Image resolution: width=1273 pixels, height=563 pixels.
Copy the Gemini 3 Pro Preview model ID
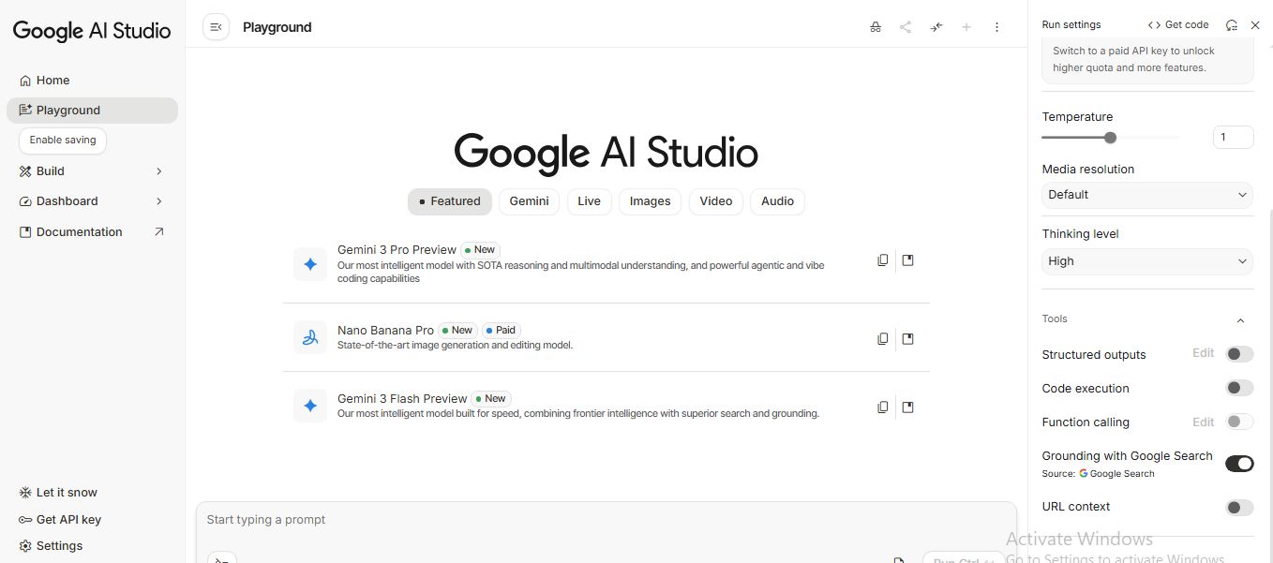pos(882,260)
